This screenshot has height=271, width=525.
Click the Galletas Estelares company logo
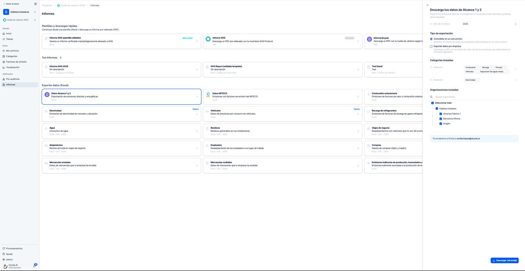[x=6, y=12]
